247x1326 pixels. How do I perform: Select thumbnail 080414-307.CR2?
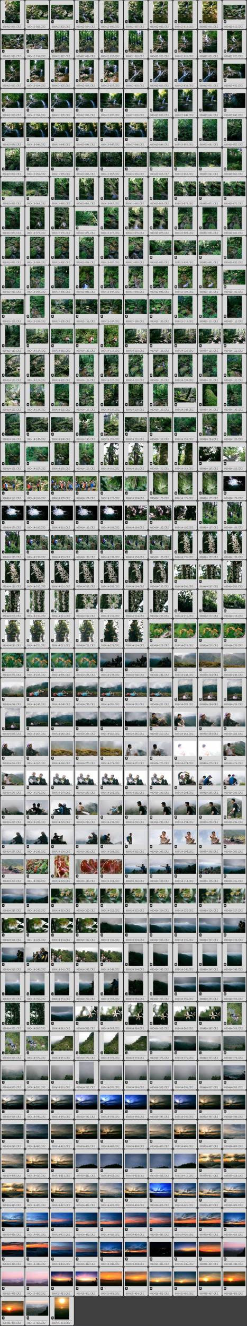(12, 866)
